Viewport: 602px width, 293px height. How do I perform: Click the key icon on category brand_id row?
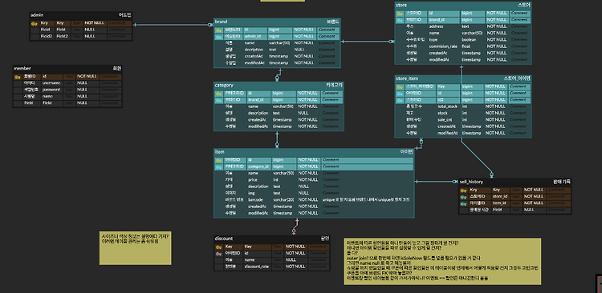pyautogui.click(x=218, y=100)
